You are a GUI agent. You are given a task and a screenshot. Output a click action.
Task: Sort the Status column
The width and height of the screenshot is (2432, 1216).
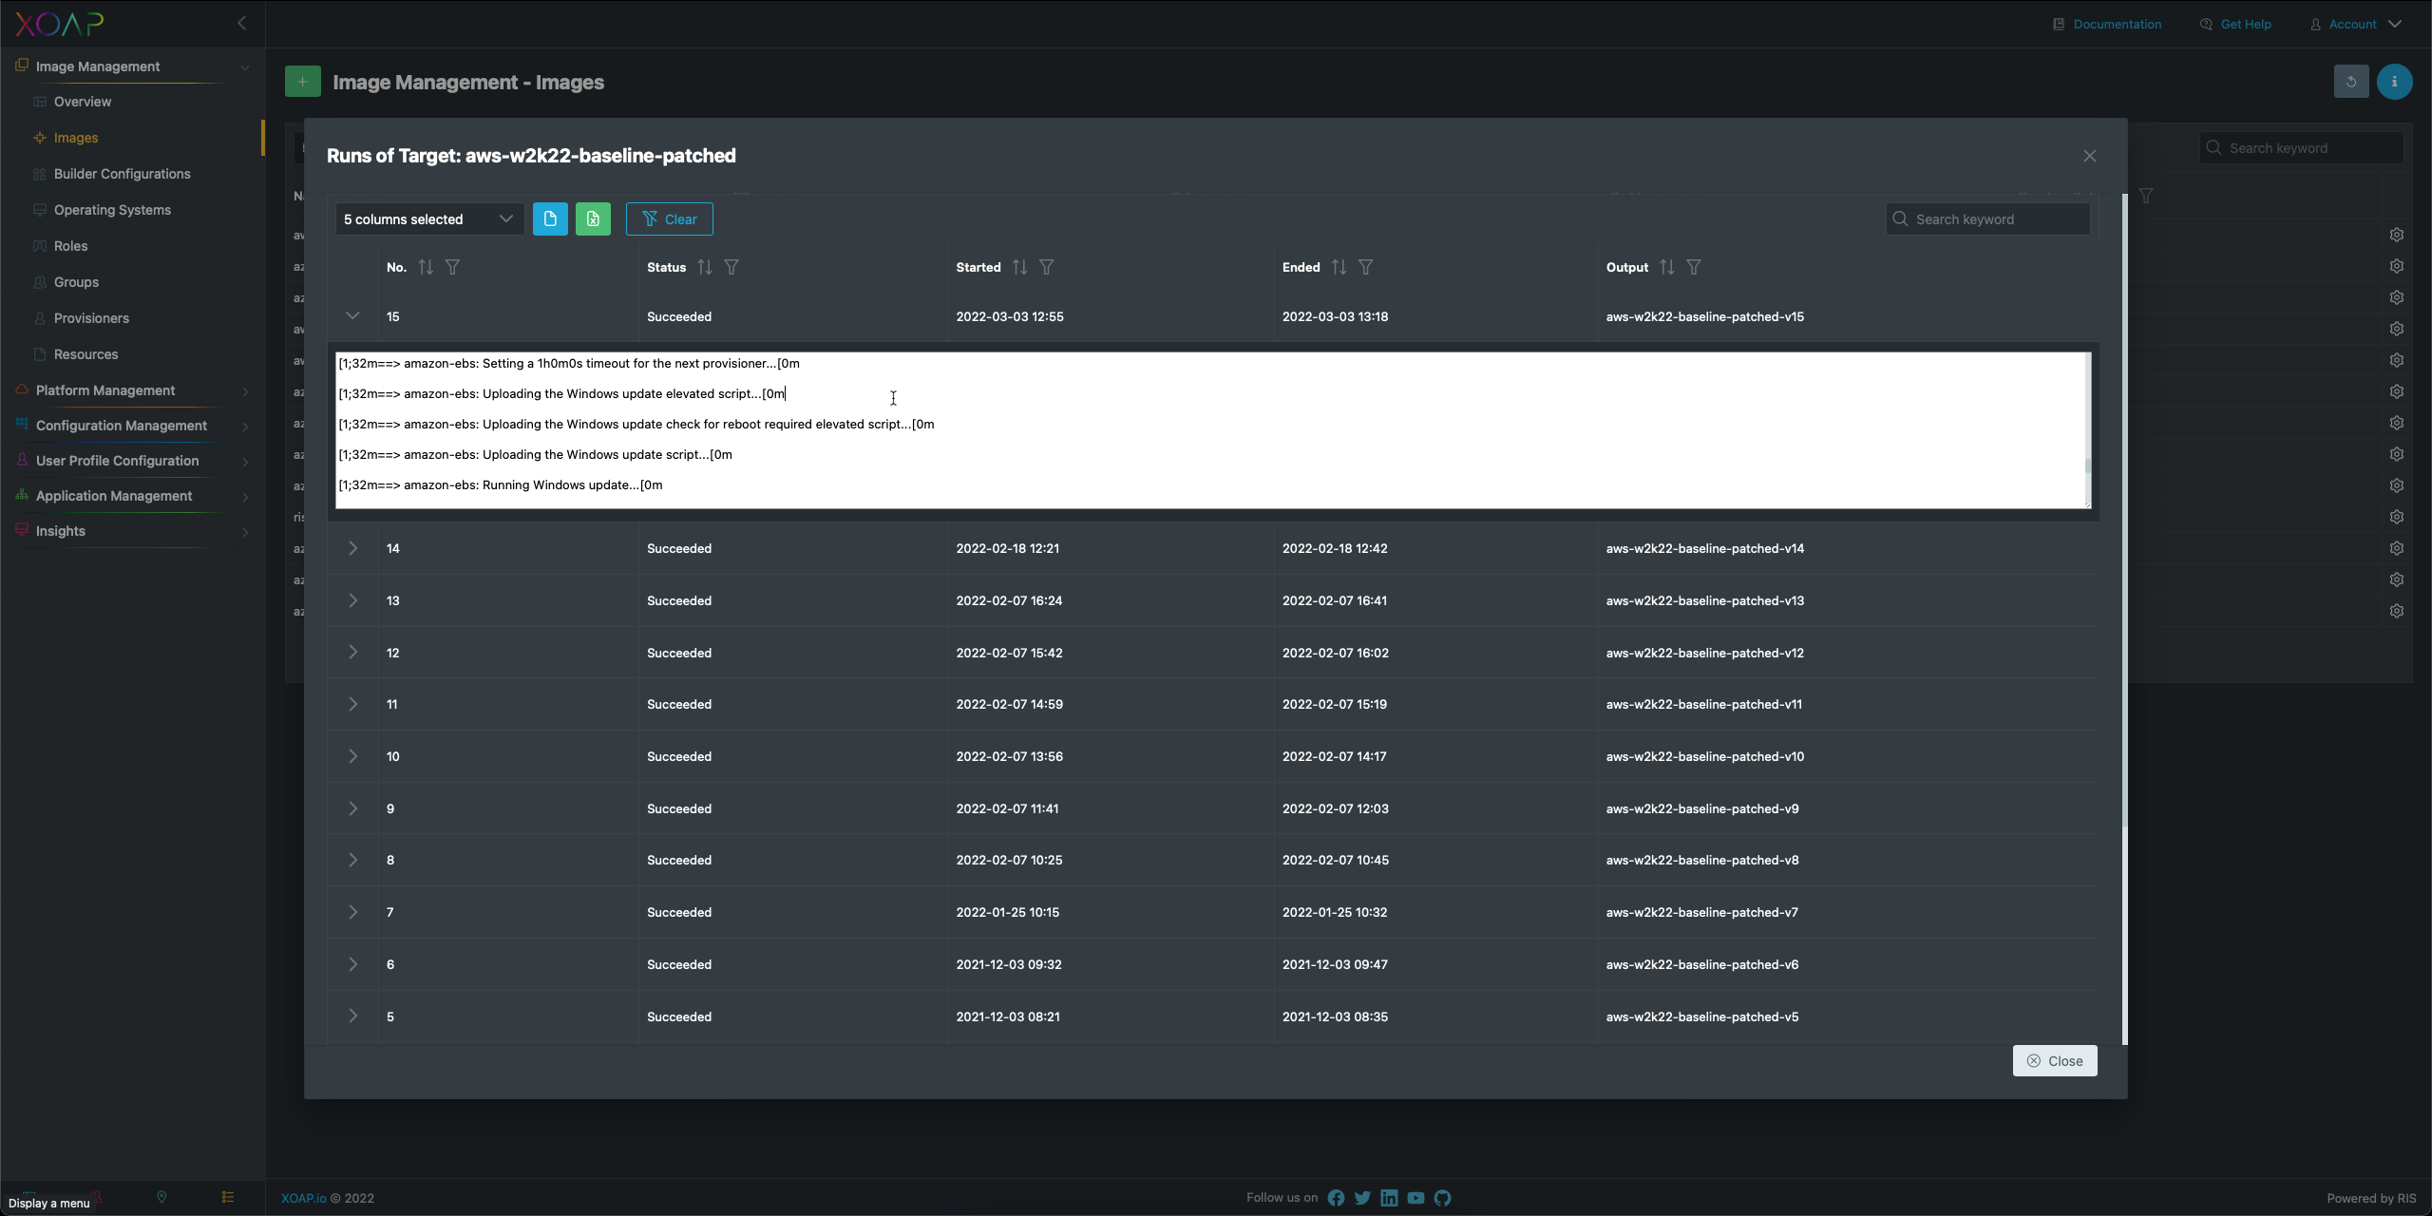click(705, 268)
